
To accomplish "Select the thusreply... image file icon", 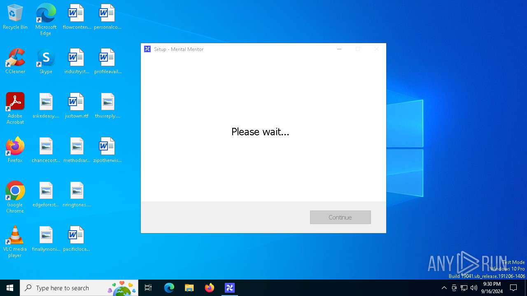I will click(x=107, y=106).
